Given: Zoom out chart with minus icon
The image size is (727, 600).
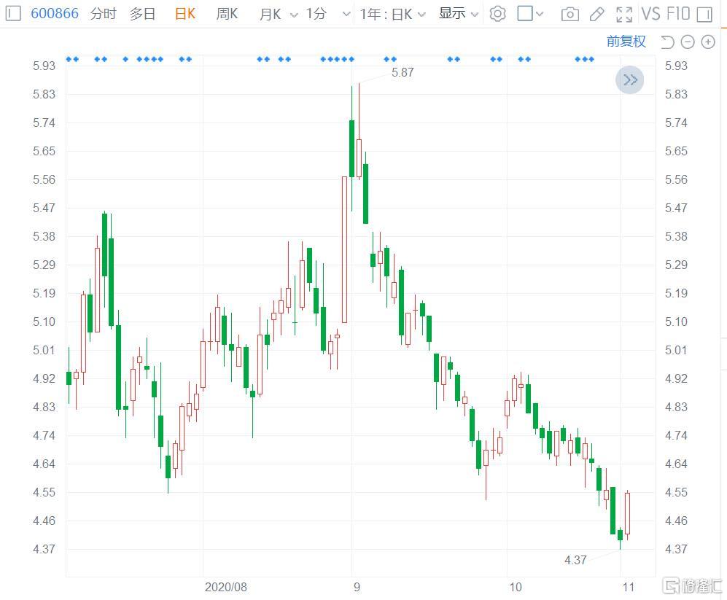Looking at the screenshot, I should 688,42.
